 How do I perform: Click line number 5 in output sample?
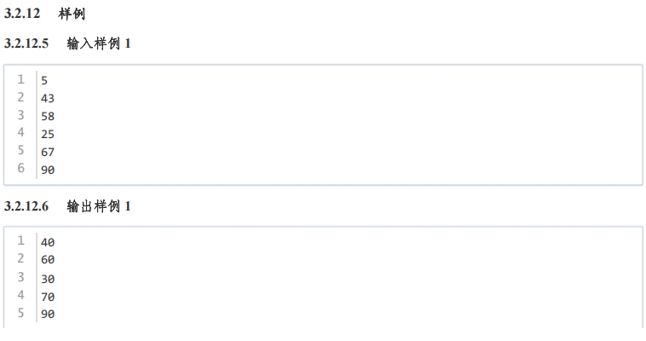20,313
